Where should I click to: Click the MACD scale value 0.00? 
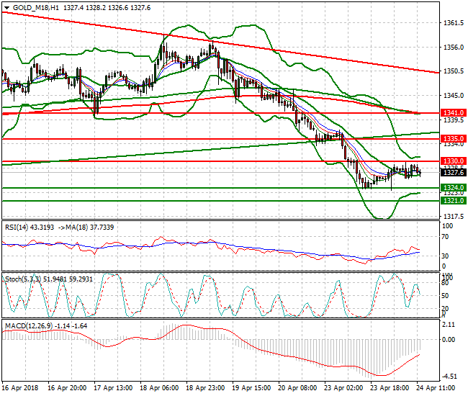(449, 340)
